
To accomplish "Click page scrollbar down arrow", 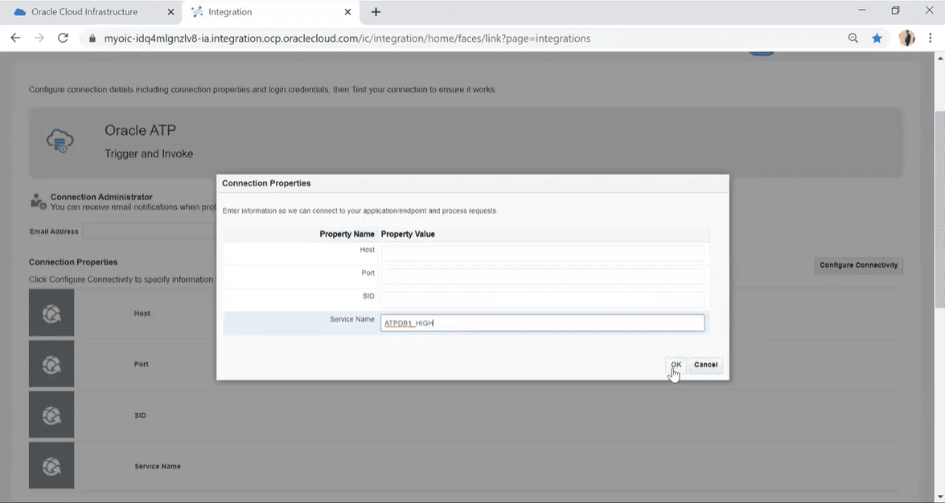I will pos(939,497).
